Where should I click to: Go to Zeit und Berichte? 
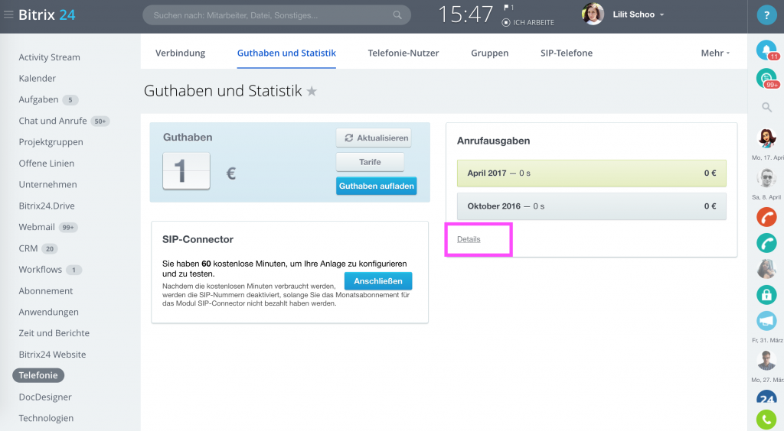pyautogui.click(x=54, y=333)
